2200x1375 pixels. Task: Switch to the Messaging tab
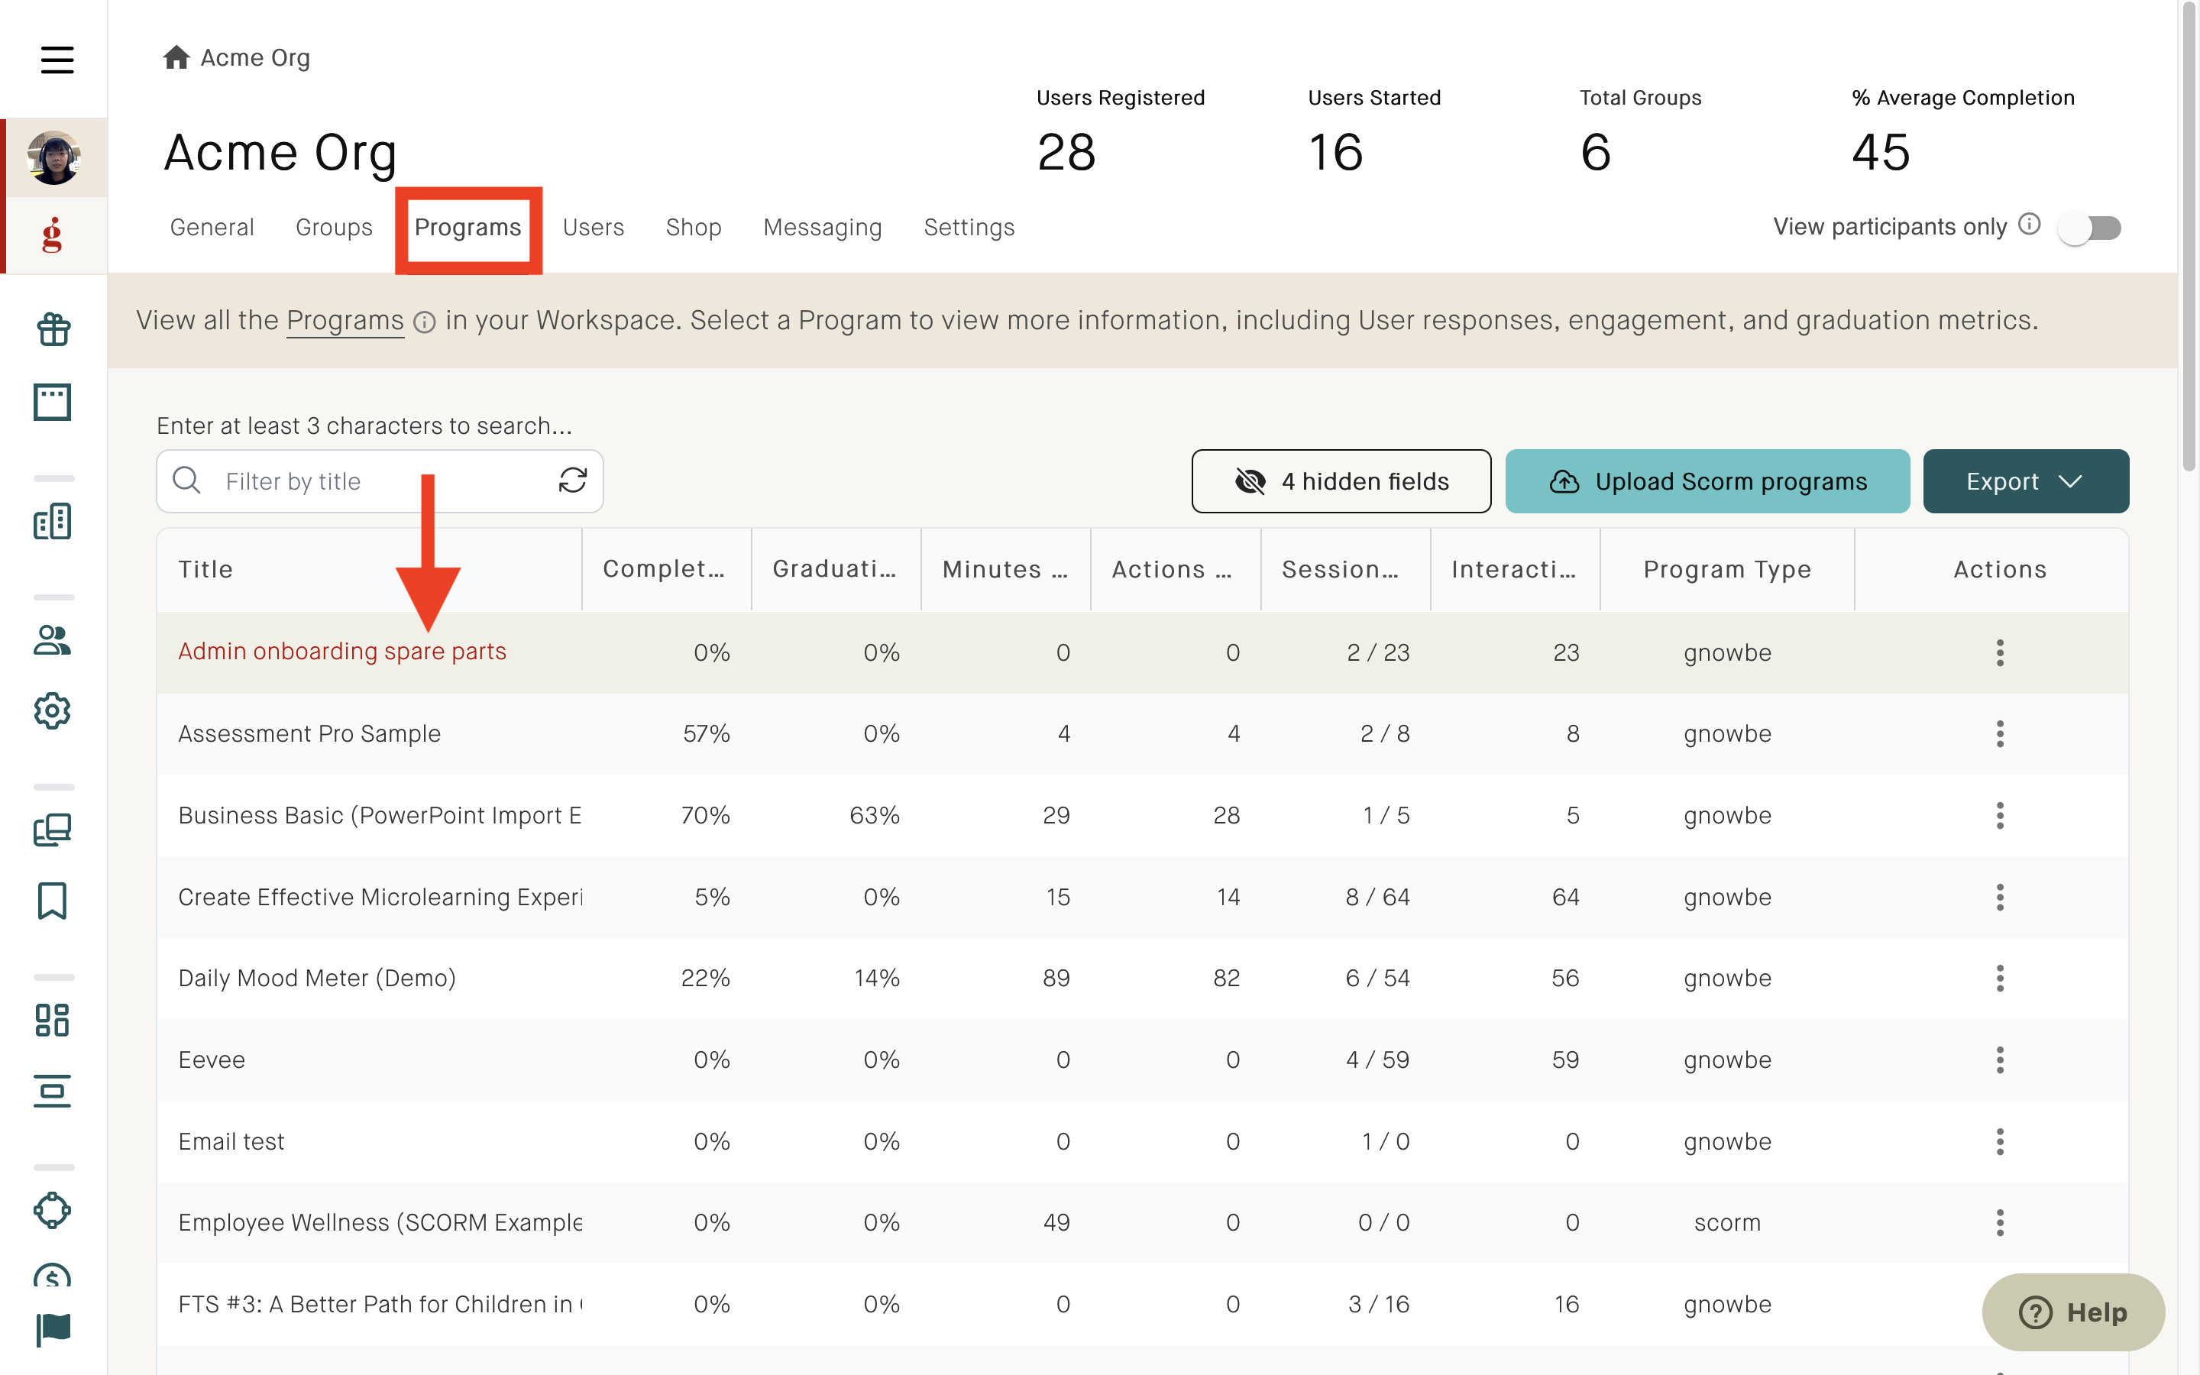[x=823, y=228]
